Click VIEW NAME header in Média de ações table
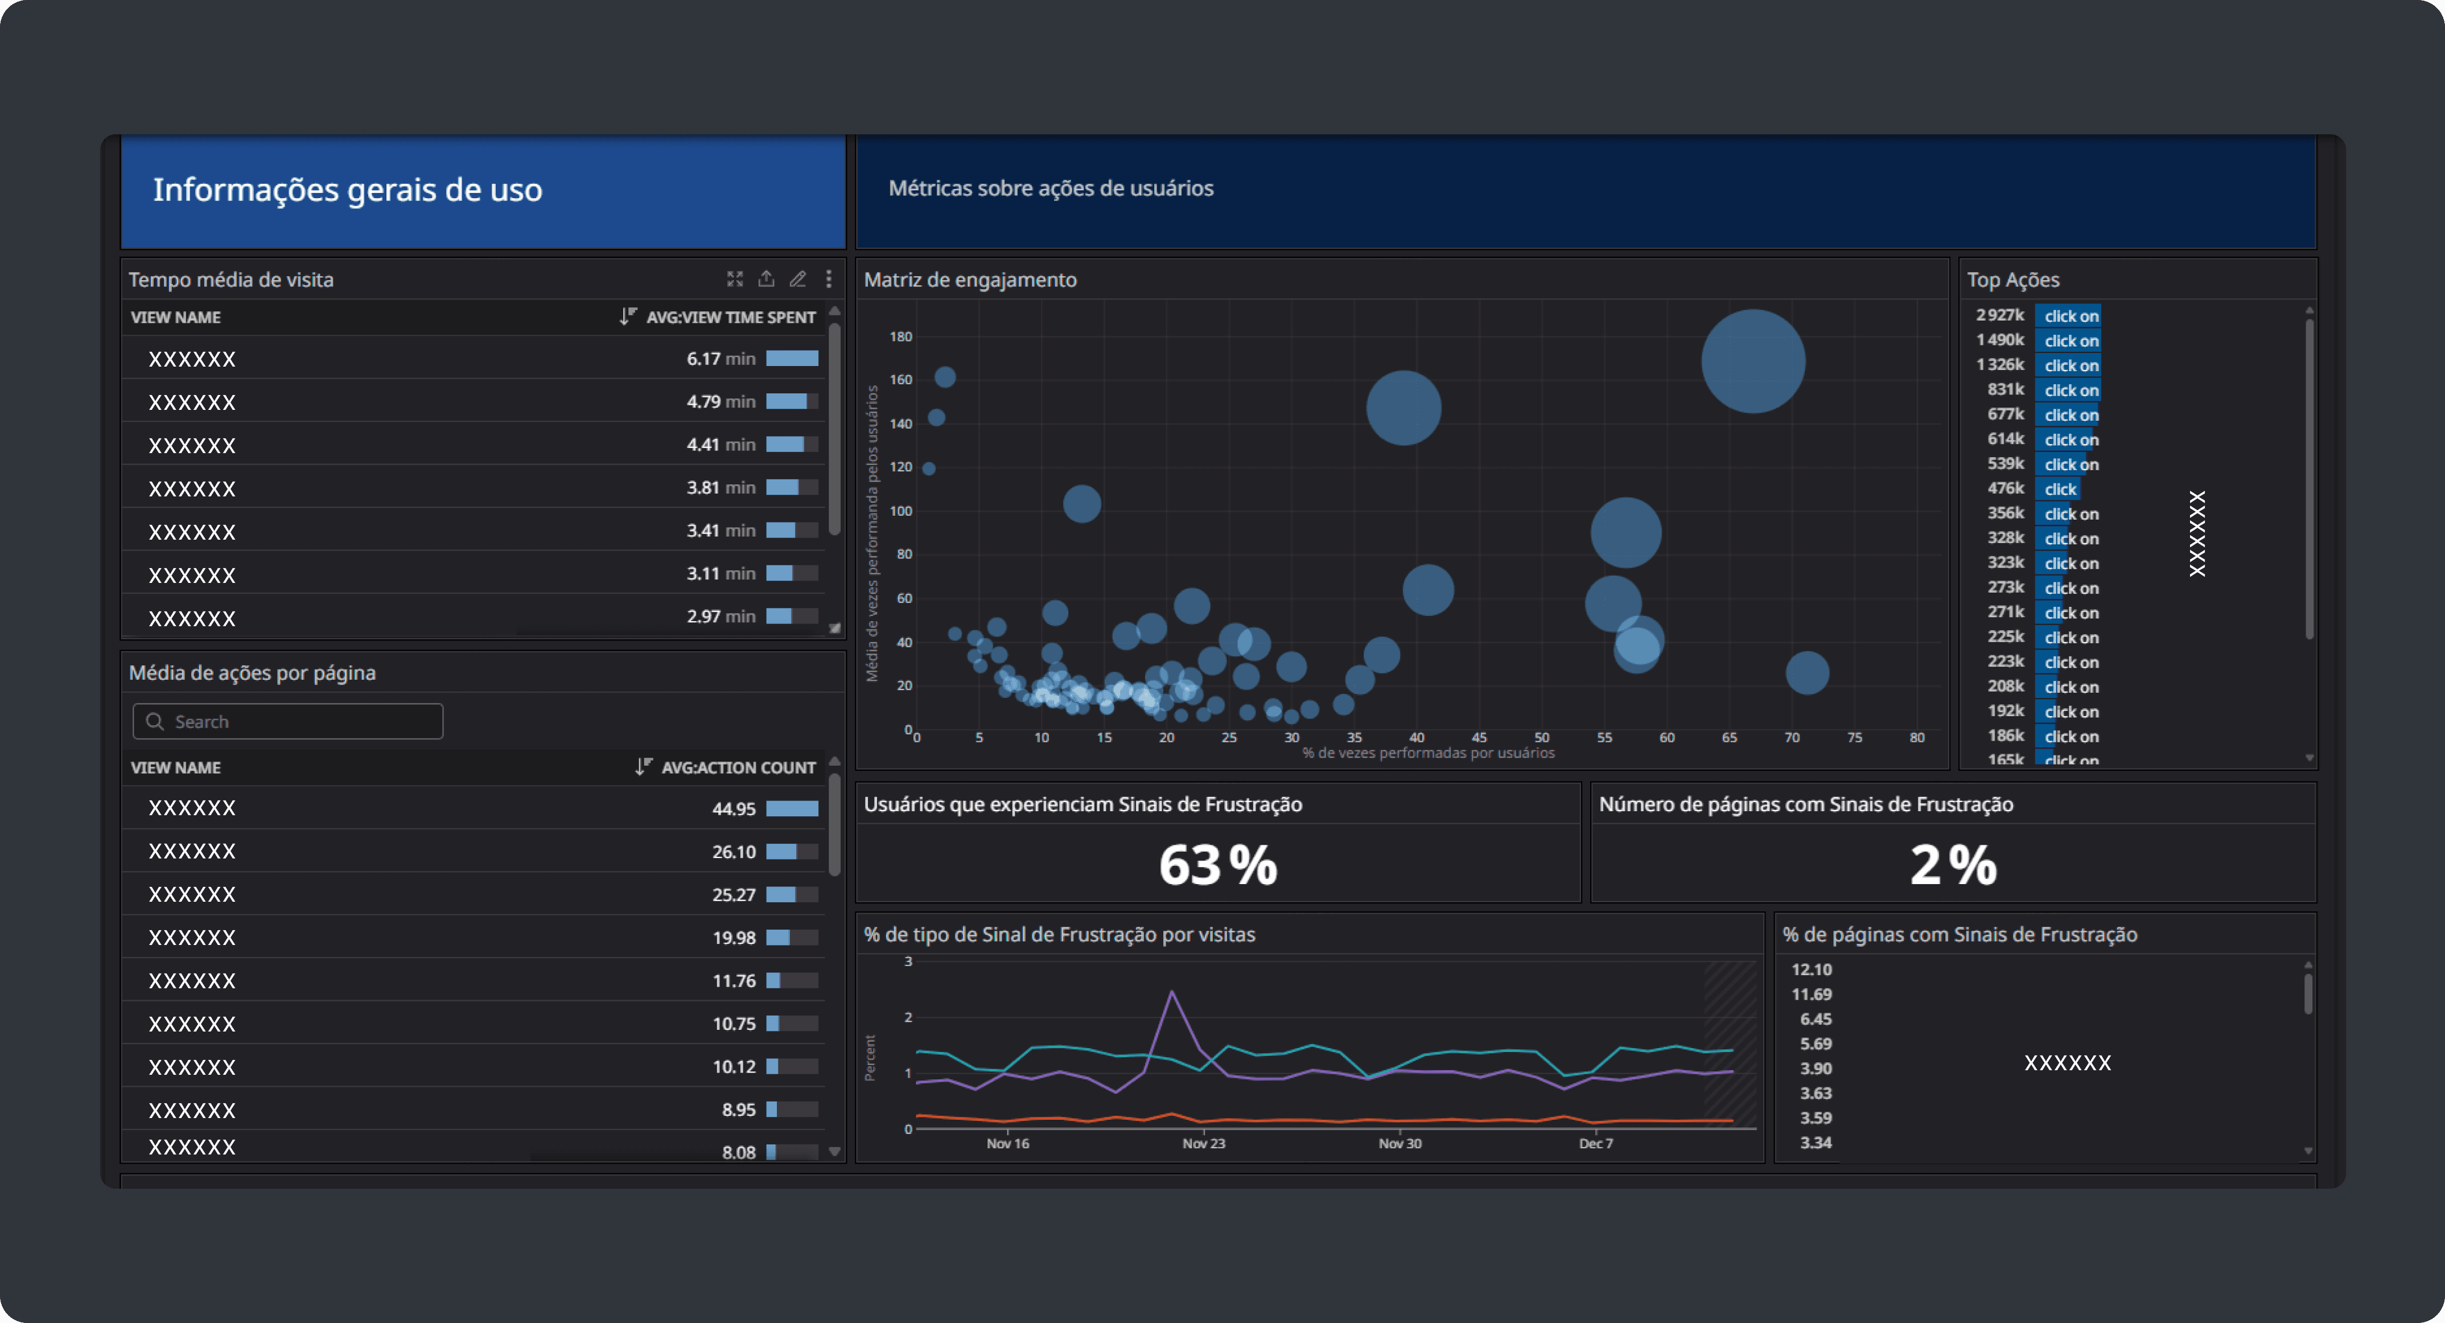This screenshot has width=2445, height=1323. pyautogui.click(x=176, y=767)
